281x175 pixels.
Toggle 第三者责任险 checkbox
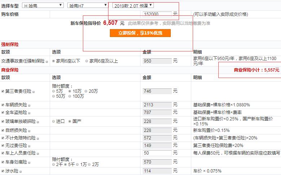click(x=3, y=91)
